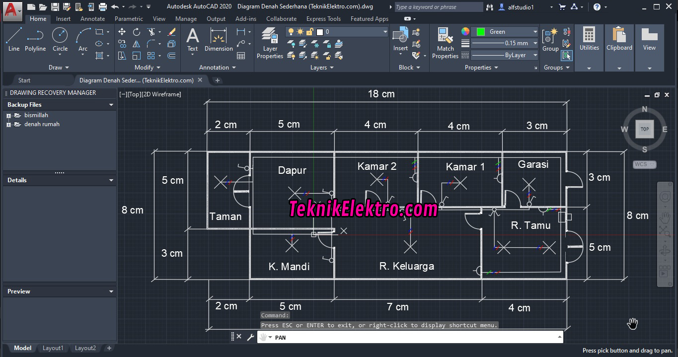The height and width of the screenshot is (357, 678).
Task: Click the Undo arrow icon
Action: pos(115,7)
